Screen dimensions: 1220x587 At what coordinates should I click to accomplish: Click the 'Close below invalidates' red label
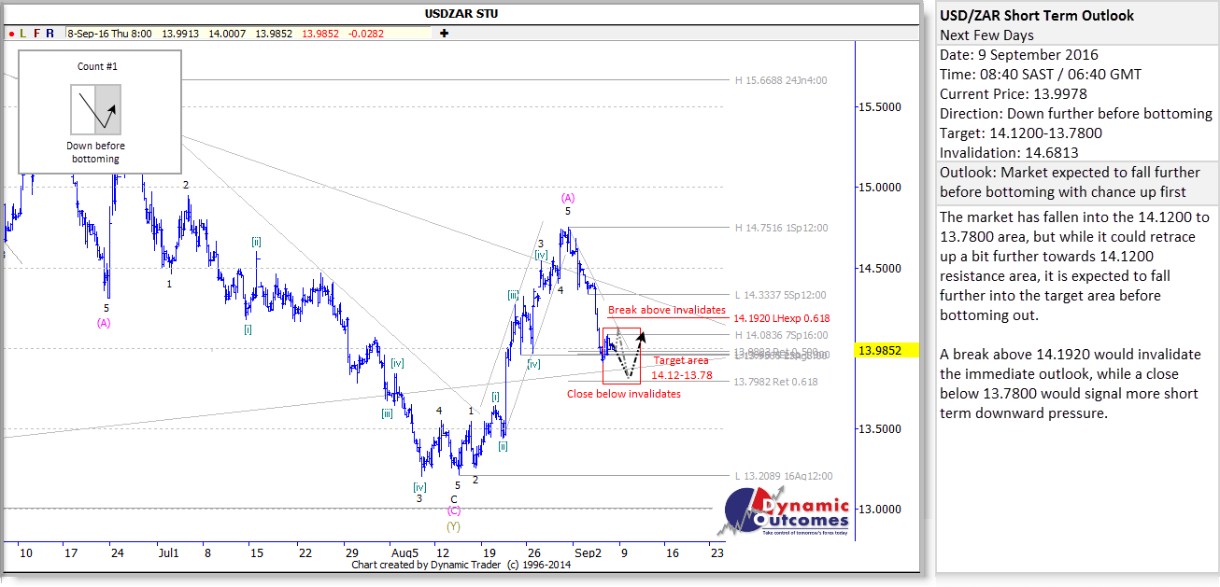click(623, 394)
